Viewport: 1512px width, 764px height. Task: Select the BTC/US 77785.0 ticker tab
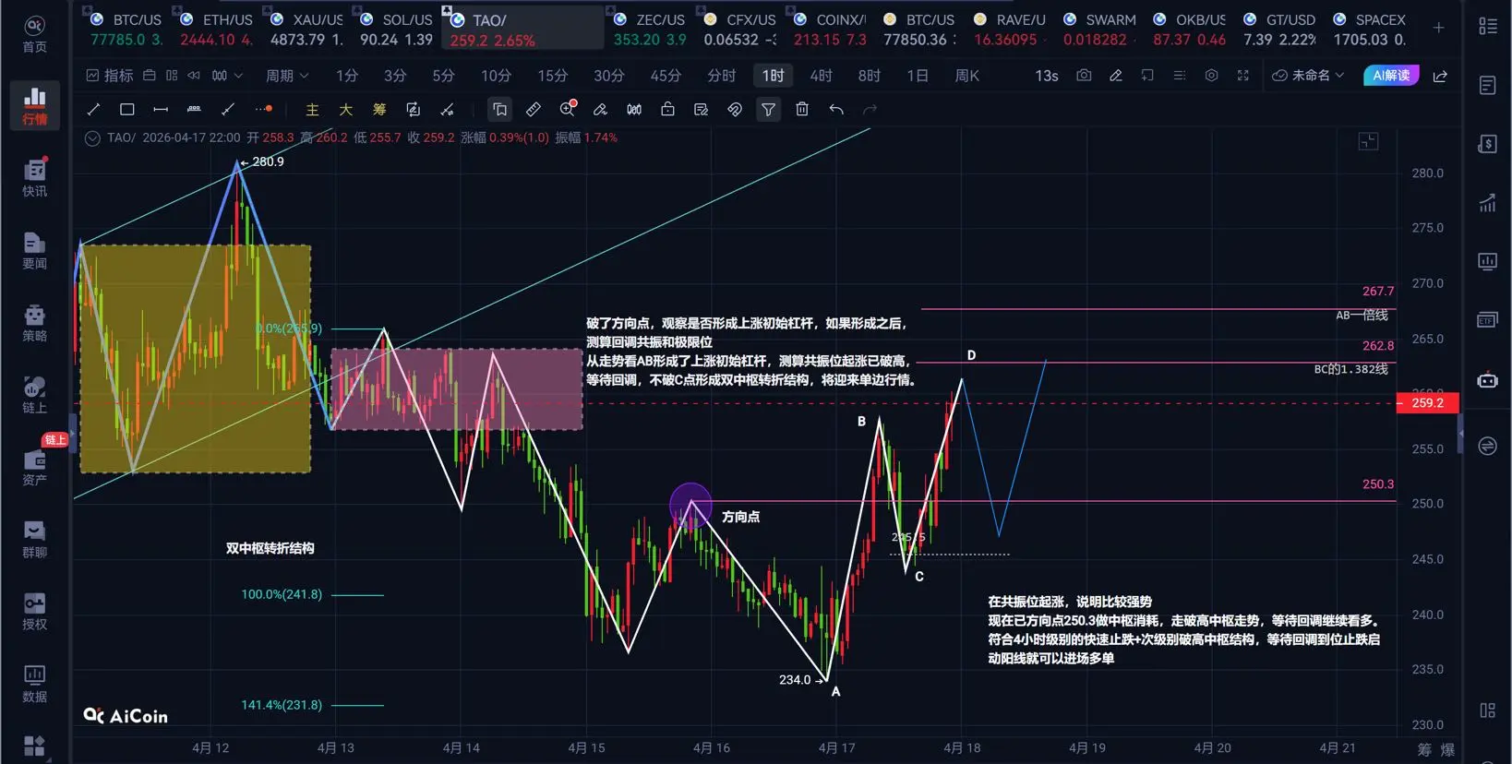point(125,29)
